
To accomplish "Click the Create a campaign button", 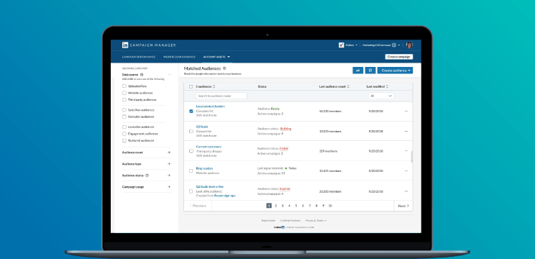I will (x=399, y=57).
